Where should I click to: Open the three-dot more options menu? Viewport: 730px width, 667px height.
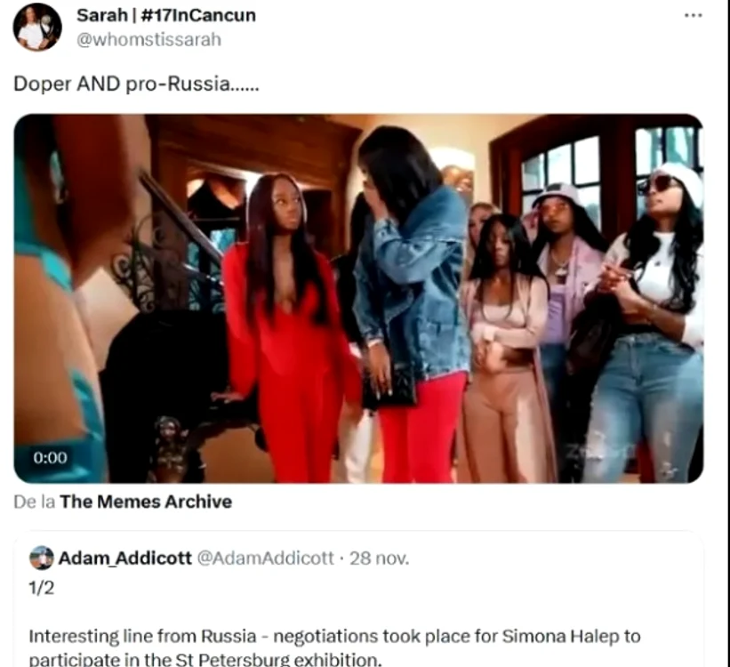(x=694, y=15)
